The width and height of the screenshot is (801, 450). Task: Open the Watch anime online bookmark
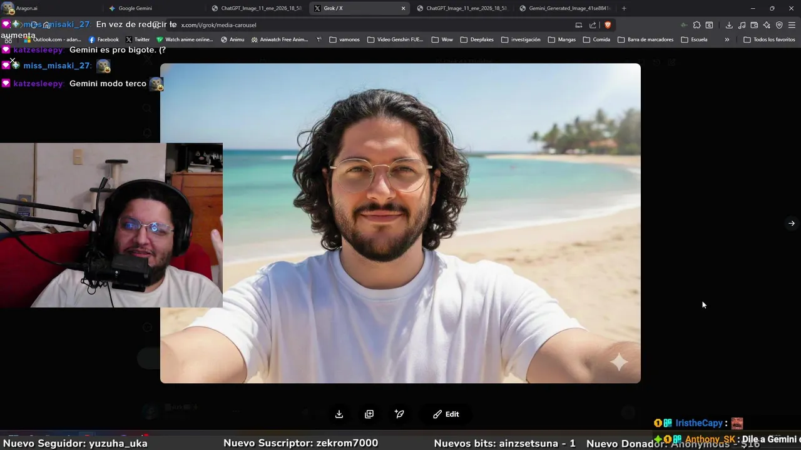185,39
